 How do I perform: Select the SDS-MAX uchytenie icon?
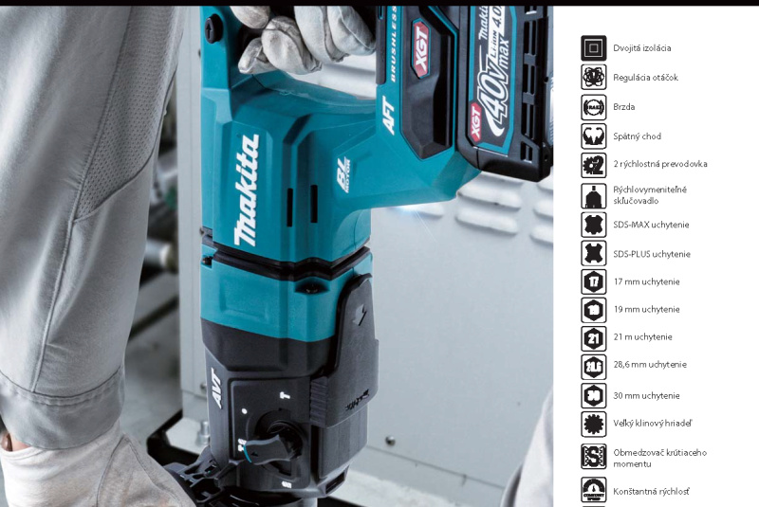point(594,225)
